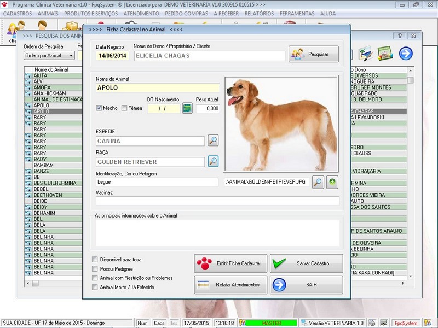Viewport: 438px width, 328px height.
Task: Click the DT Nascimento date field
Action: tap(164, 108)
